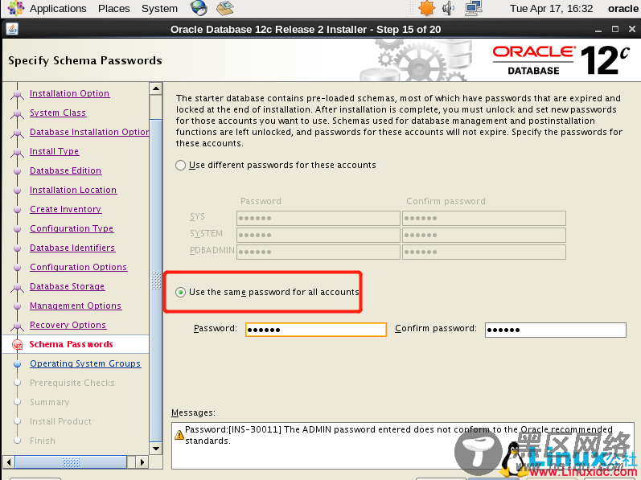
Task: Click the Java installer window icon
Action: pyautogui.click(x=12, y=29)
